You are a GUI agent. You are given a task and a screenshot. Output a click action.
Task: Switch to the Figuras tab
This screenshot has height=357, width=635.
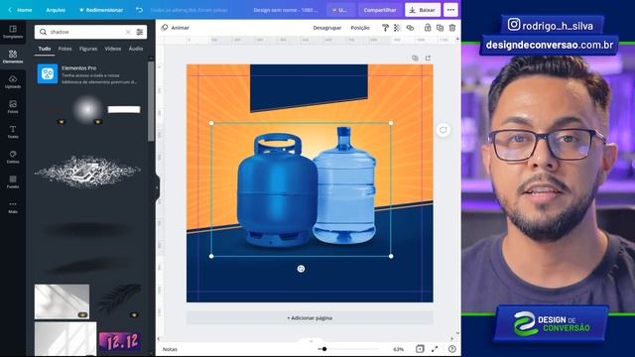coord(88,49)
